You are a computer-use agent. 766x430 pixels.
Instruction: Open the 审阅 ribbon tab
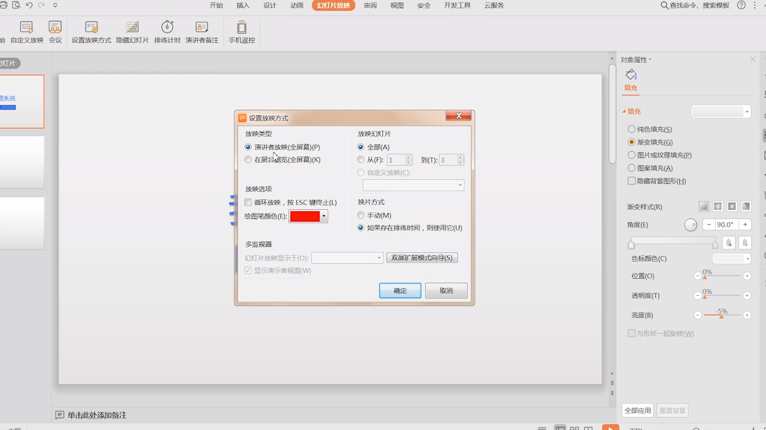[x=370, y=5]
